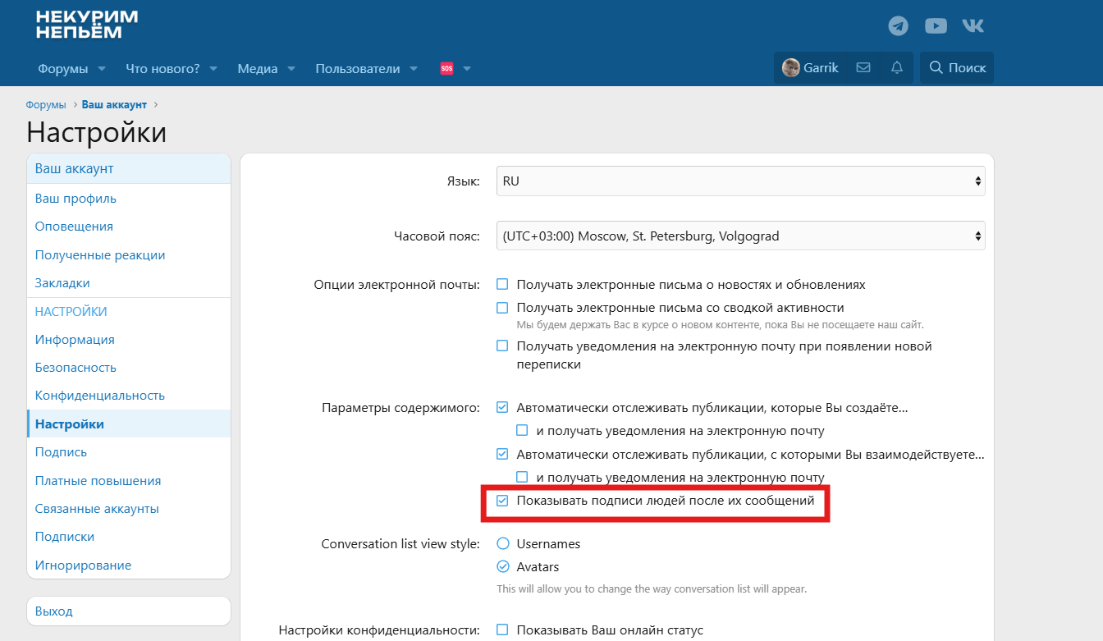Viewport: 1103px width, 641px height.
Task: Enable emails about news and updates
Action: (503, 285)
